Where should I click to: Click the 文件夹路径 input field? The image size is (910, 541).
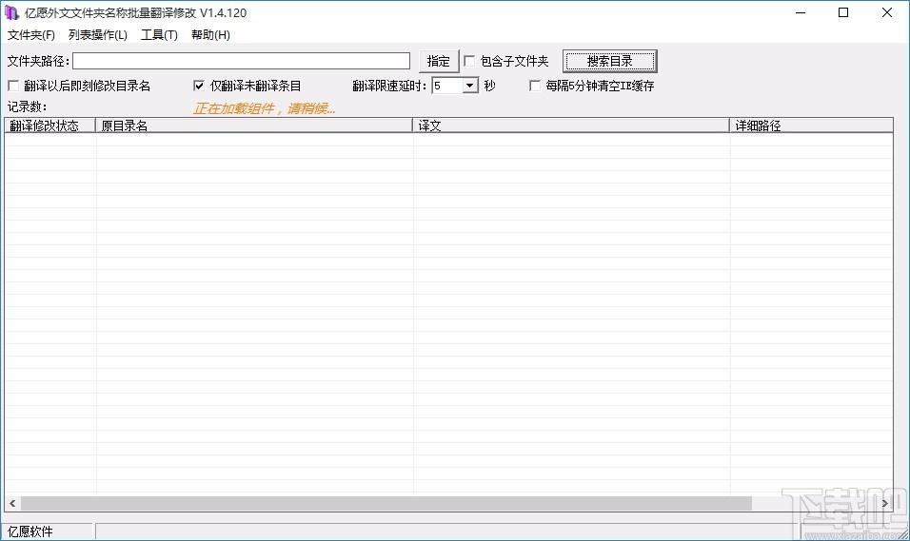[242, 61]
